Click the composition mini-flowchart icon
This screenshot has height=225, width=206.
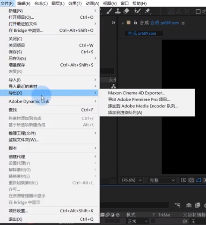[x=177, y=205]
